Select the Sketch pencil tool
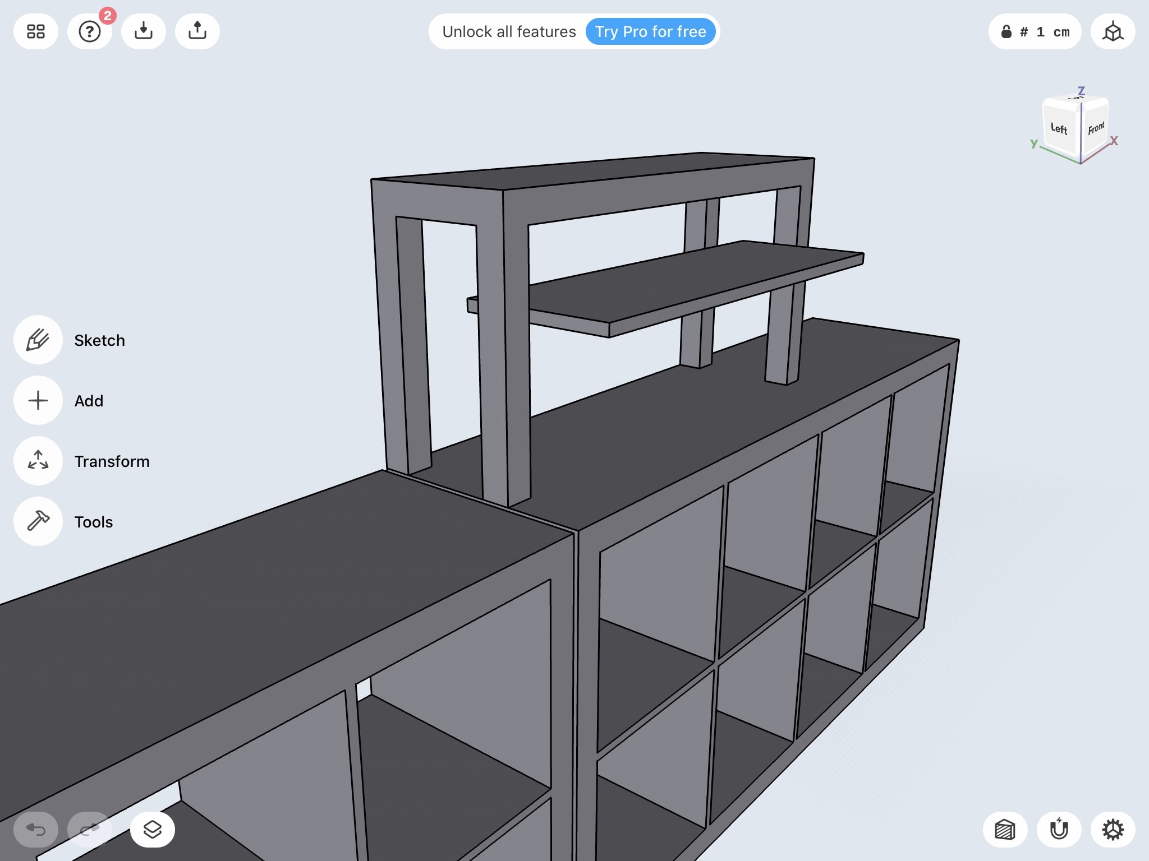This screenshot has height=861, width=1149. [38, 340]
